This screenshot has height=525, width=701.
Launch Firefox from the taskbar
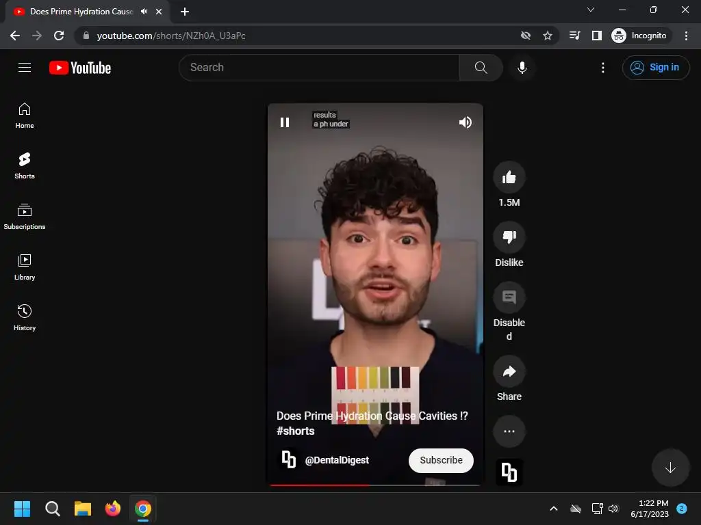tap(113, 509)
